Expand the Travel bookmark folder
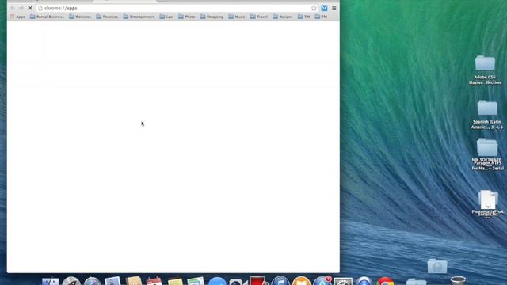The height and width of the screenshot is (285, 507). [x=259, y=17]
